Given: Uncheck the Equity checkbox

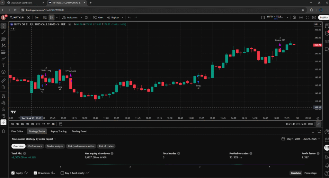Looking at the screenshot, I should click(13, 173).
